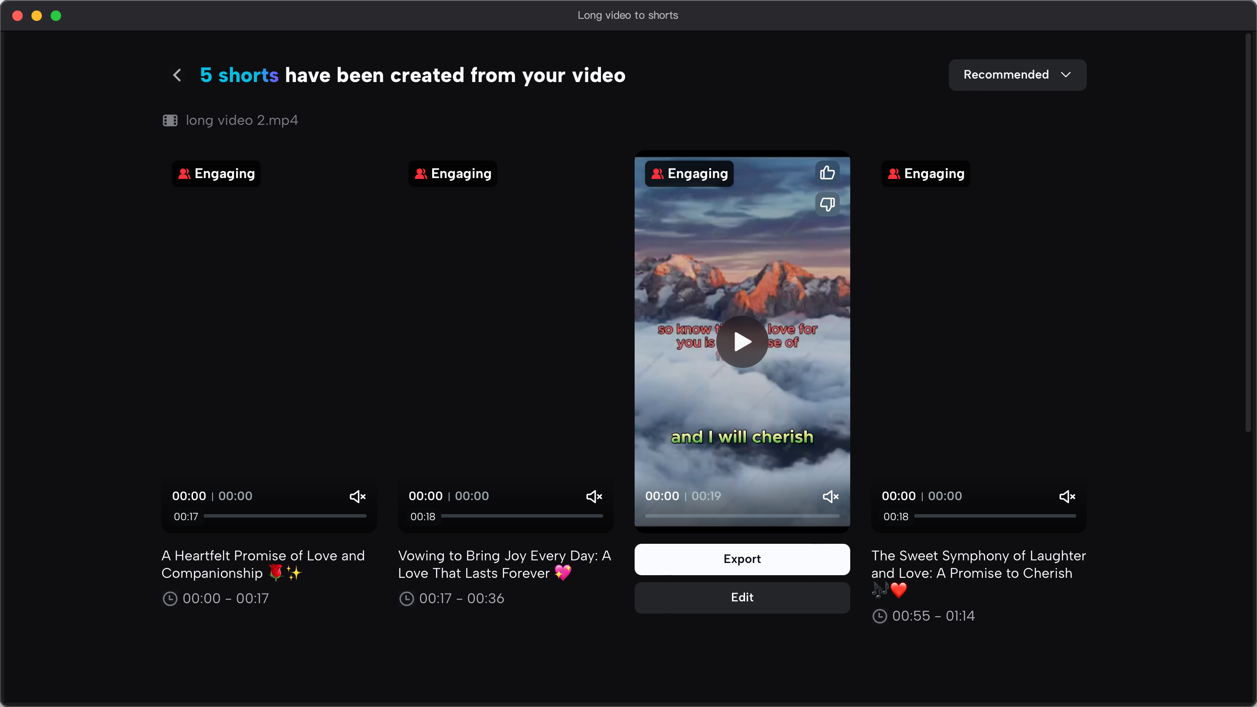
Task: Click the clock icon beside 00:55 – 01:14
Action: pos(880,616)
